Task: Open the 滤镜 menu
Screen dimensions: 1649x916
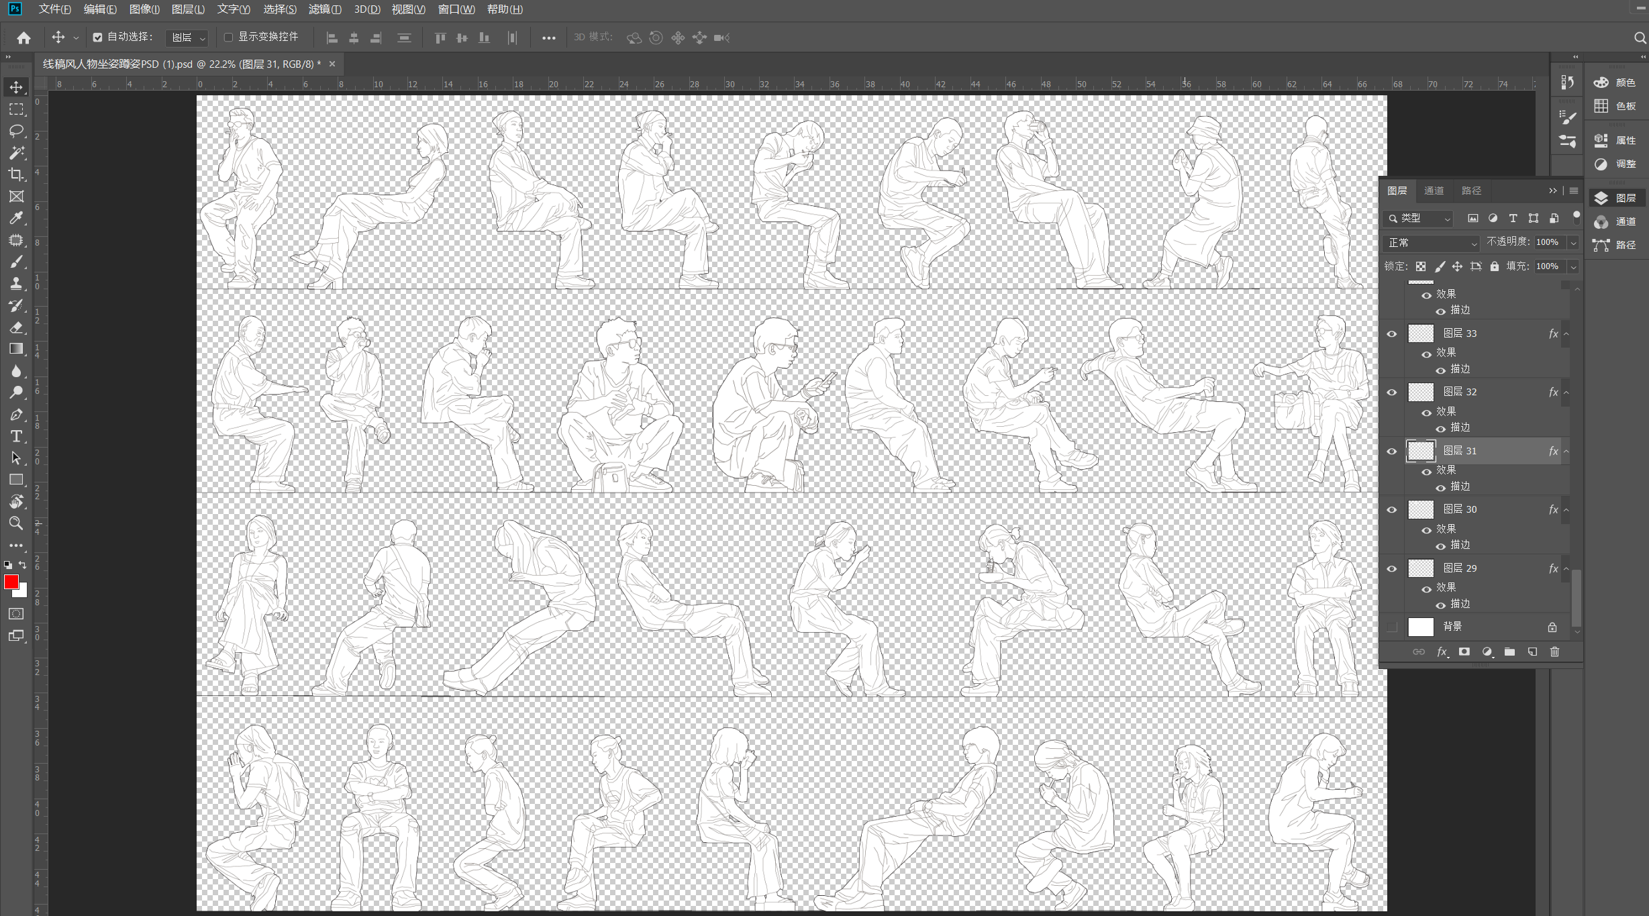Action: point(325,9)
